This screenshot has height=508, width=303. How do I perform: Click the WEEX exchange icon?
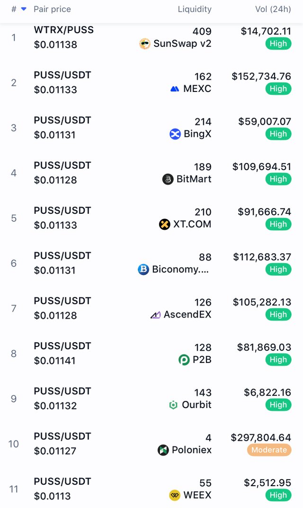click(x=175, y=495)
